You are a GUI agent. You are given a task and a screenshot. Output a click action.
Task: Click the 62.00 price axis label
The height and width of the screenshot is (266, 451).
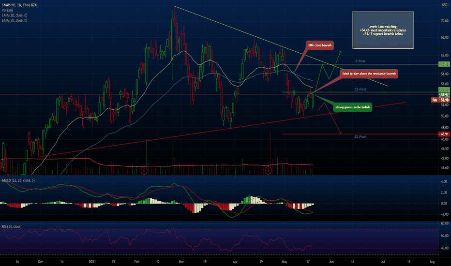point(444,55)
